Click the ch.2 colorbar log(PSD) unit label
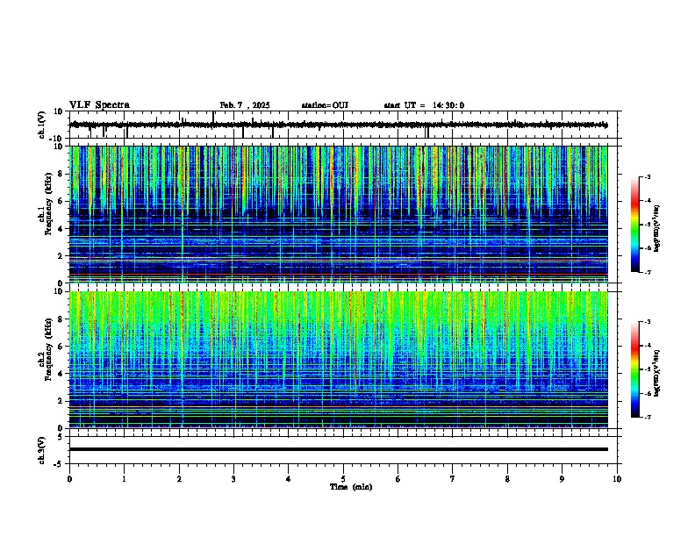695x537 pixels. 656,374
